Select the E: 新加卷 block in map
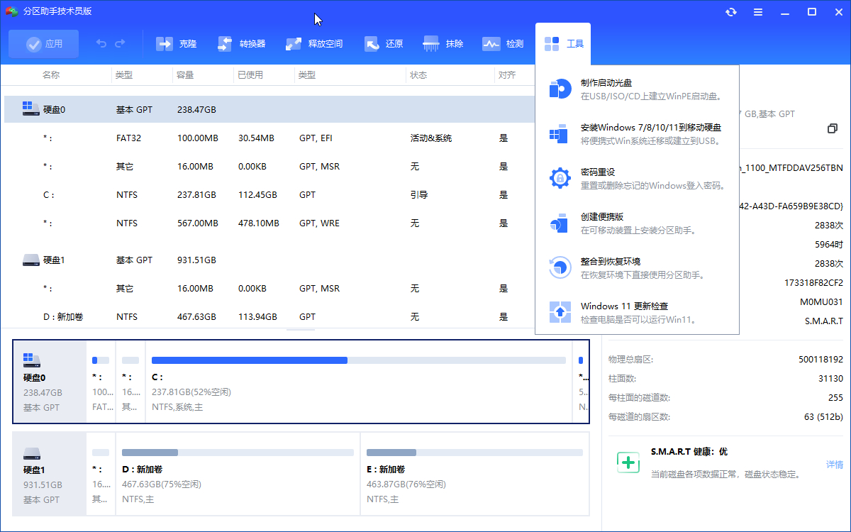Viewport: 851px width, 532px height. coord(474,474)
